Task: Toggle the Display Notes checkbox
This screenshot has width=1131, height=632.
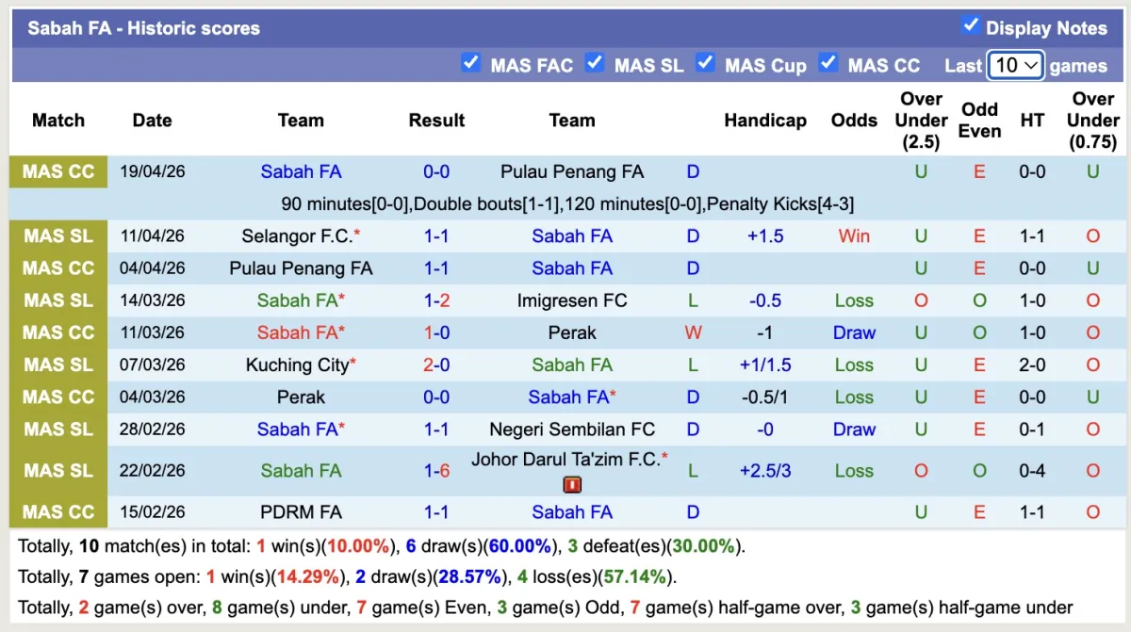Action: click(970, 25)
